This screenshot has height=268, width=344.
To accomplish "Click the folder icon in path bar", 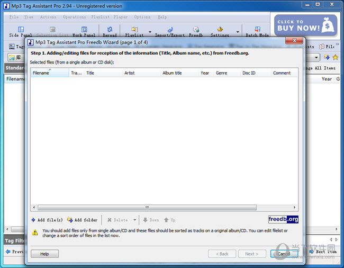I will [x=12, y=58].
